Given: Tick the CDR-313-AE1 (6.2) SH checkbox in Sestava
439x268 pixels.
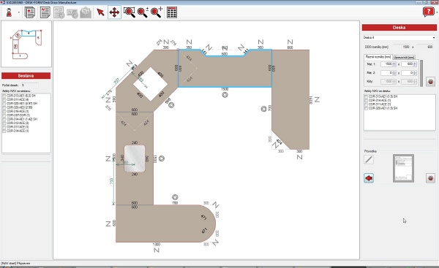Looking at the screenshot, I should (4, 96).
